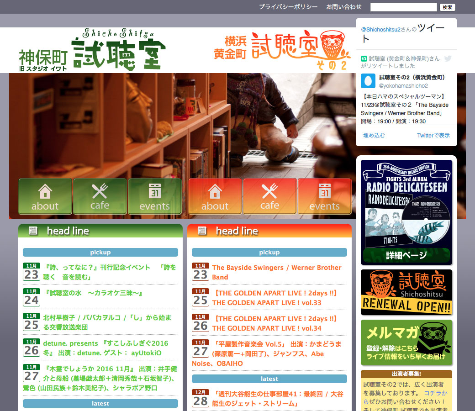The image size is (475, 411).
Task: Open the orange events calendar icon
Action: [x=324, y=196]
